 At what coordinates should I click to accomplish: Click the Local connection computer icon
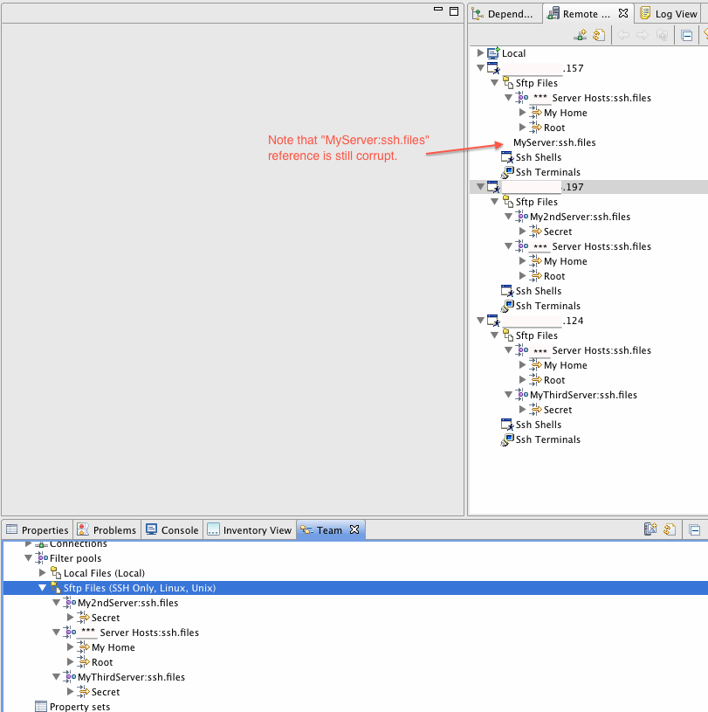tap(493, 53)
